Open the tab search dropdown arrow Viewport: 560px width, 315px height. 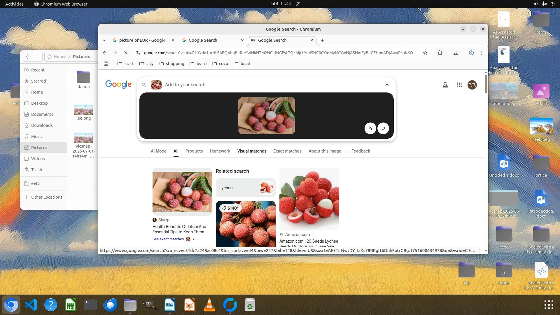(104, 40)
